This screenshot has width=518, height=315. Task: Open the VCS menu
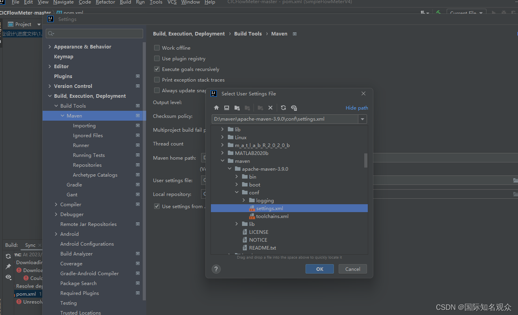click(x=172, y=2)
